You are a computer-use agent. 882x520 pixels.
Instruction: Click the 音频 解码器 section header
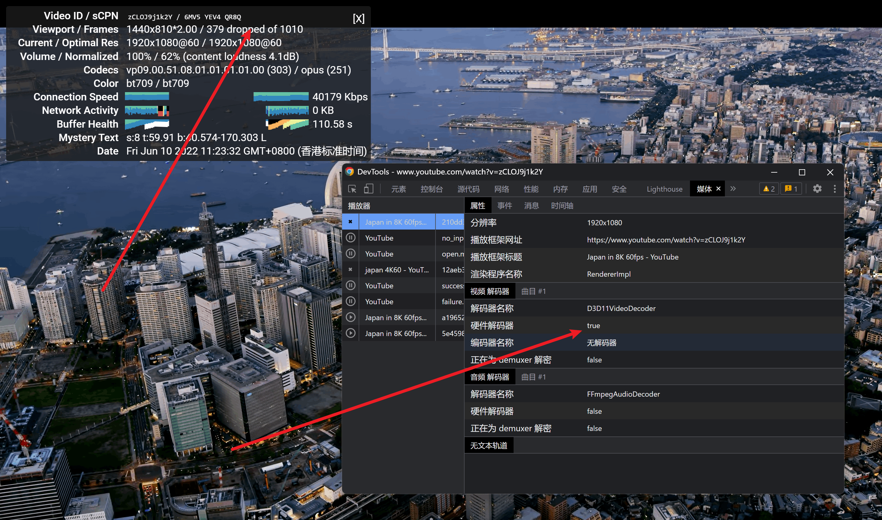[x=489, y=377]
